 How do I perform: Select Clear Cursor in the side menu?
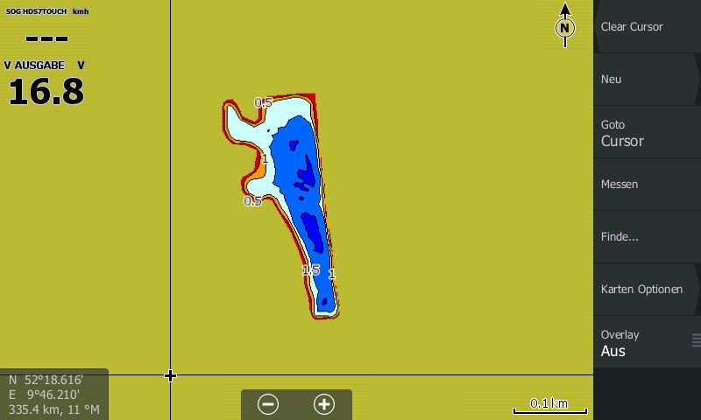click(x=647, y=26)
